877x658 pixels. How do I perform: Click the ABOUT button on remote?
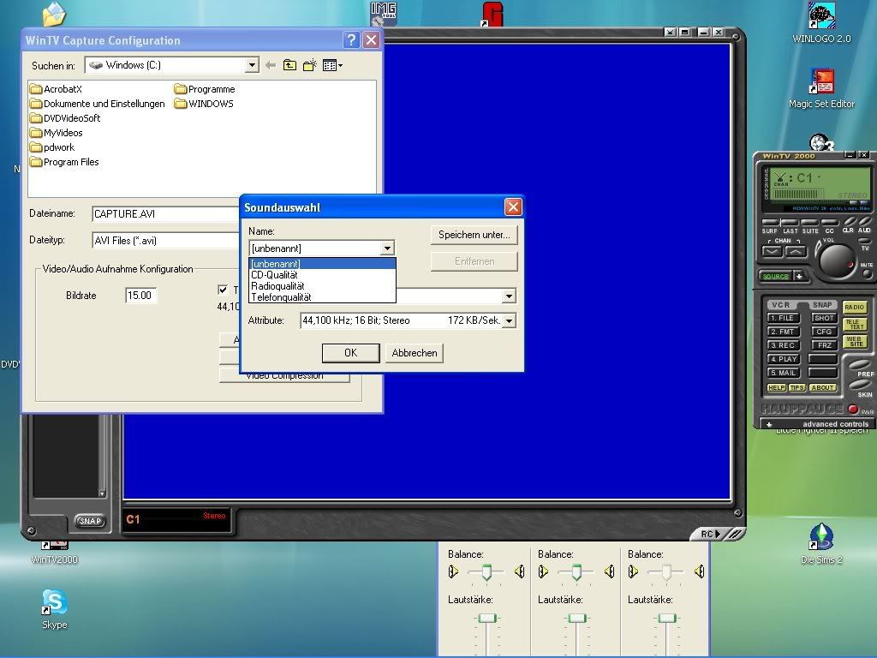click(x=823, y=388)
